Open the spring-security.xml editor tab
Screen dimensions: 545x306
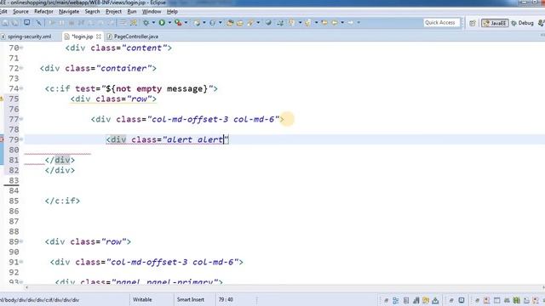[26, 37]
